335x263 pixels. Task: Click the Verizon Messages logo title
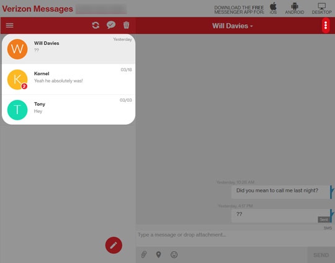(38, 9)
